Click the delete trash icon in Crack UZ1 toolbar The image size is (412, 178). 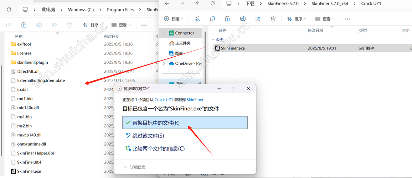point(273,19)
